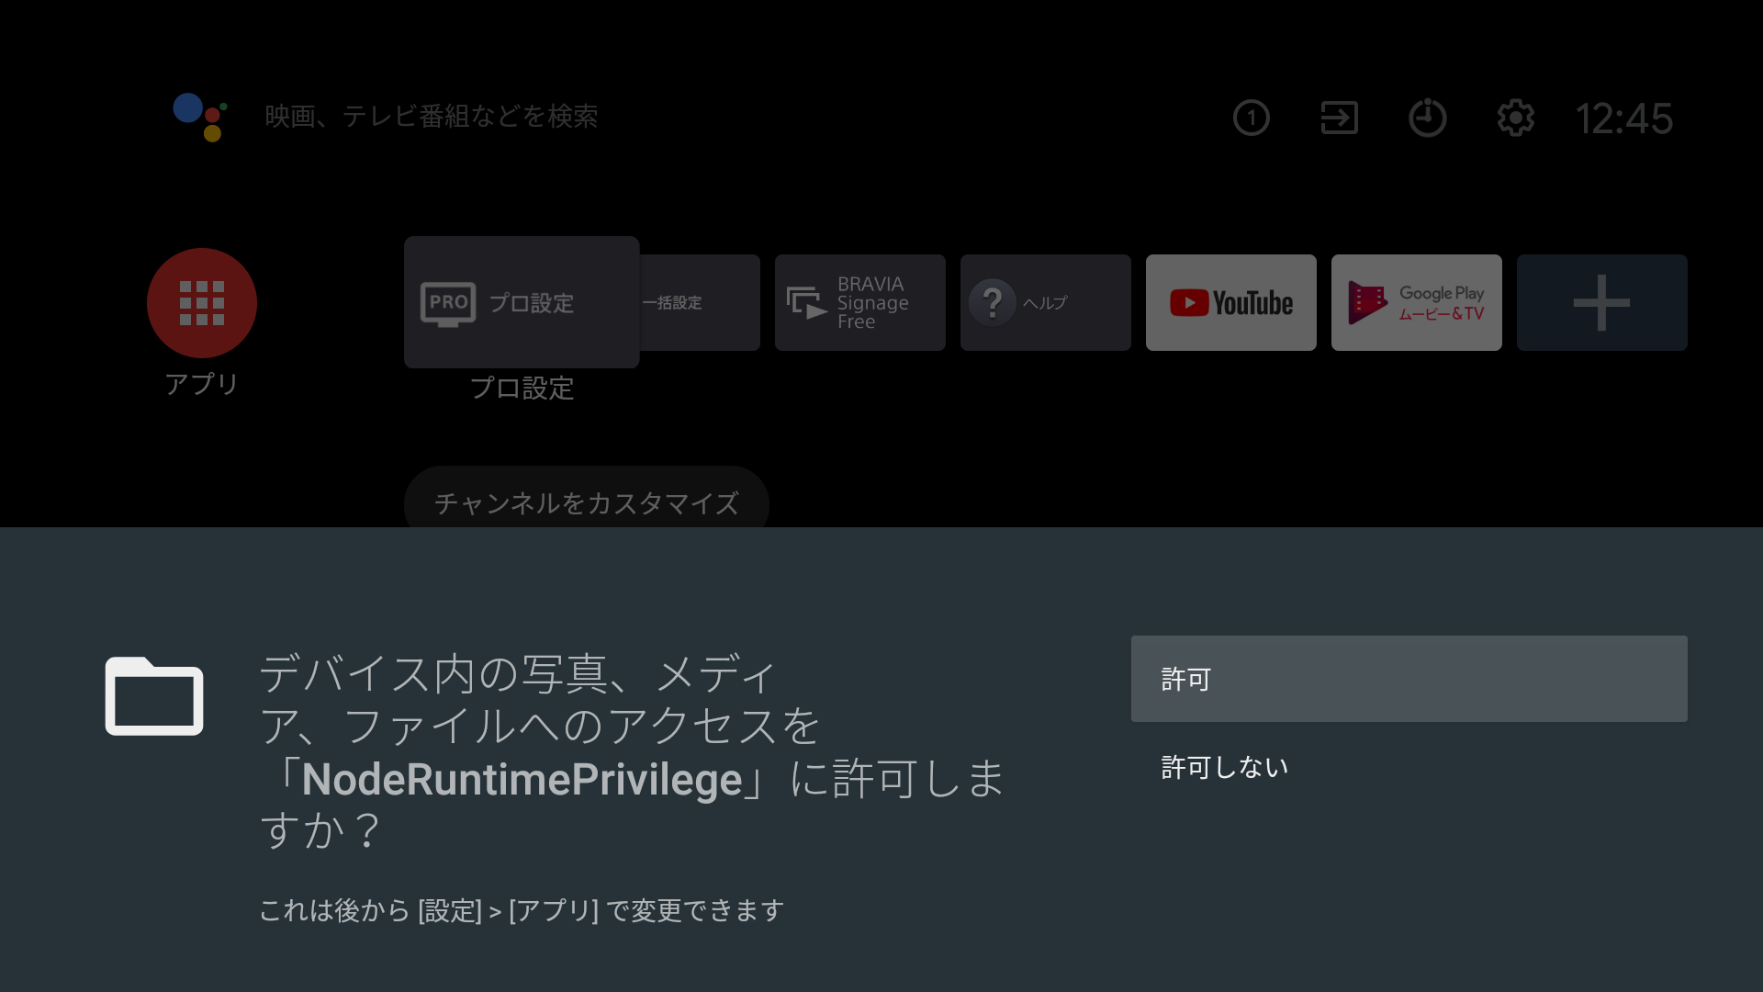This screenshot has height=992, width=1763.
Task: Click チャンネルをカスタマイズ button
Action: [586, 502]
